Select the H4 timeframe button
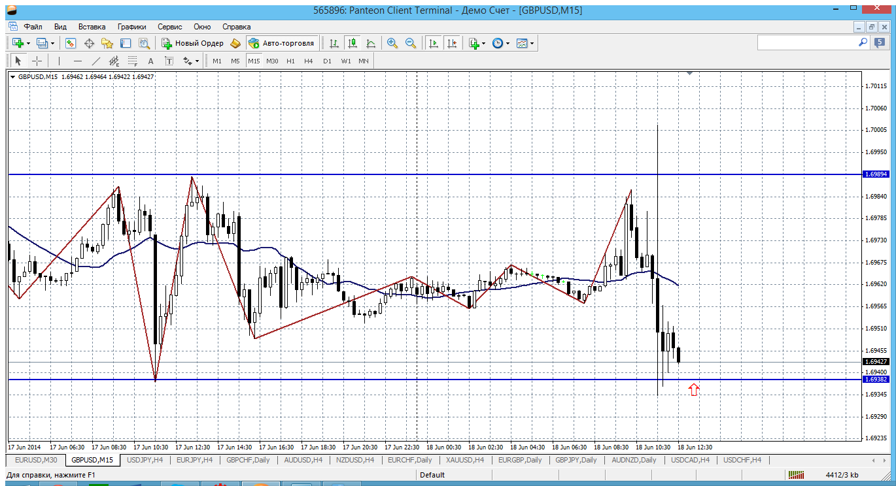The height and width of the screenshot is (486, 896). tap(309, 61)
